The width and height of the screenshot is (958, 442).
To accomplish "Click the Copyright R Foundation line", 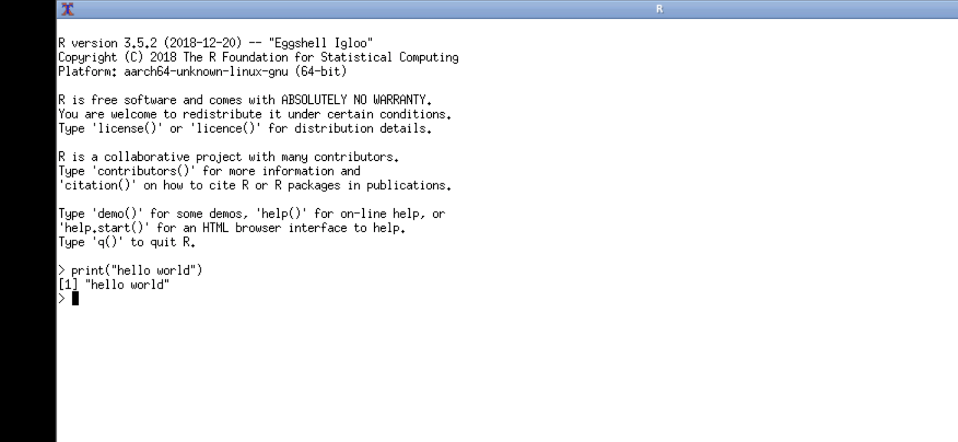I will point(258,57).
